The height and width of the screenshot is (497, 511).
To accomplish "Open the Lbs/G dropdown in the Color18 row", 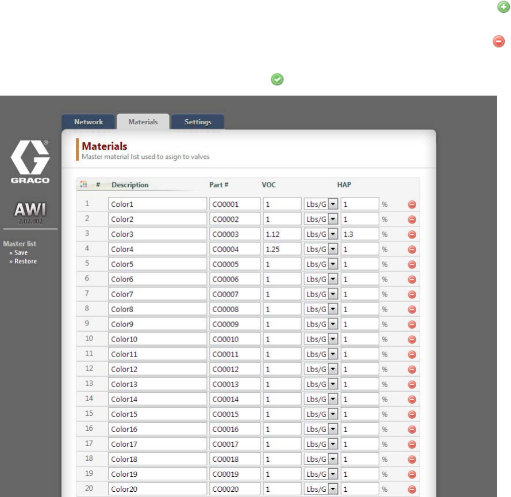I will coord(321,460).
